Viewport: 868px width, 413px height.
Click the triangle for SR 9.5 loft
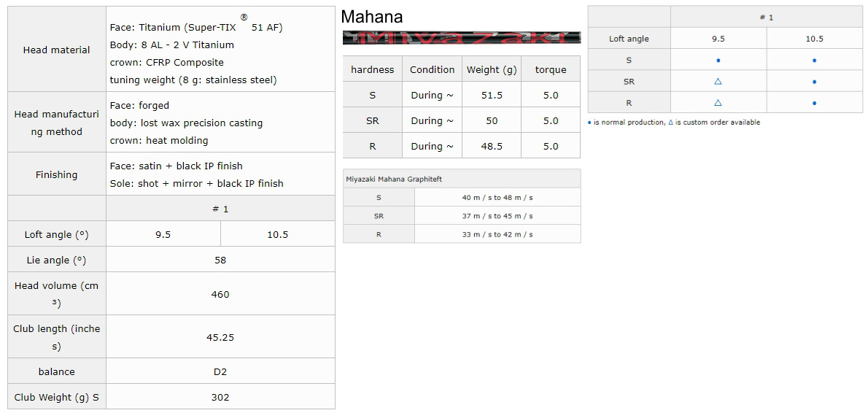(x=718, y=82)
